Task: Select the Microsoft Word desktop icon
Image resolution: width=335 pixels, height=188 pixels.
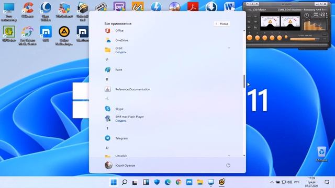Action: [x=229, y=7]
